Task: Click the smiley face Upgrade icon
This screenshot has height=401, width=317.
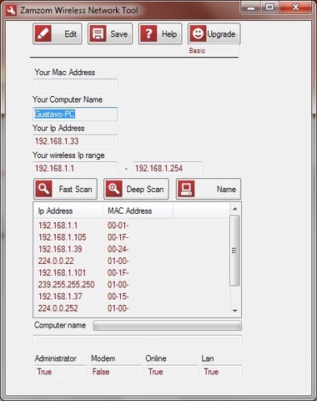Action: click(x=198, y=34)
